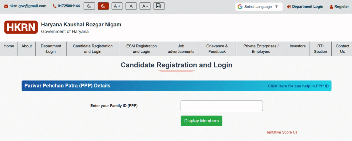Viewport: 352px width, 141px height.
Task: Reset font size with plain A button
Action: (131, 6)
